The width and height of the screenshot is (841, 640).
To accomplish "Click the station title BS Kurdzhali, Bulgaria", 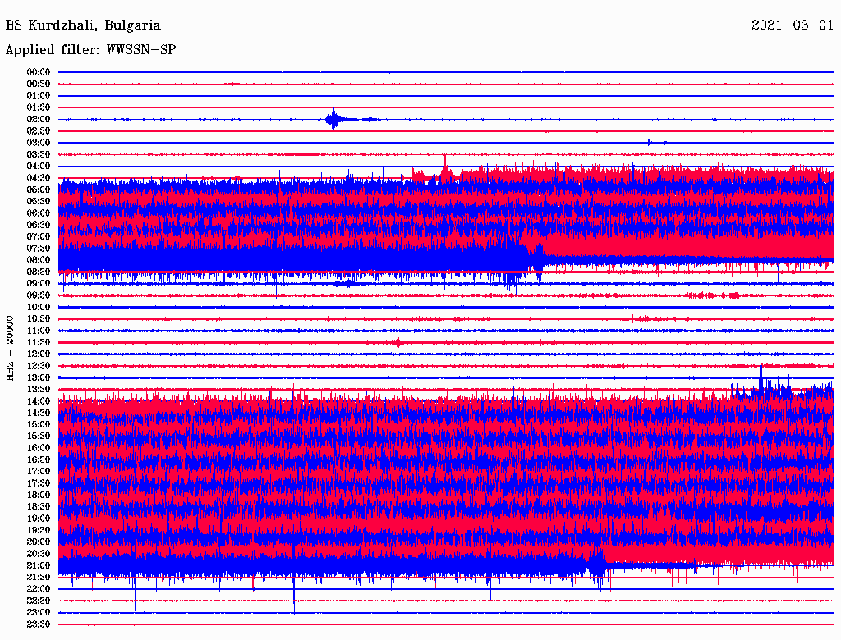I will click(x=83, y=25).
